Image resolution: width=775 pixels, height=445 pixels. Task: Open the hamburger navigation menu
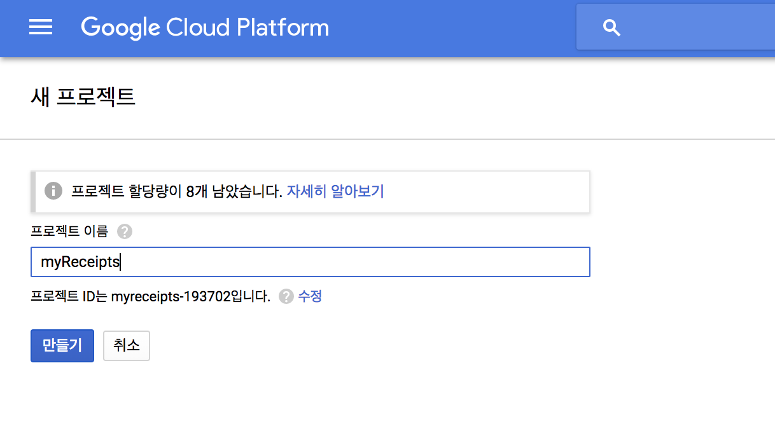pyautogui.click(x=41, y=27)
